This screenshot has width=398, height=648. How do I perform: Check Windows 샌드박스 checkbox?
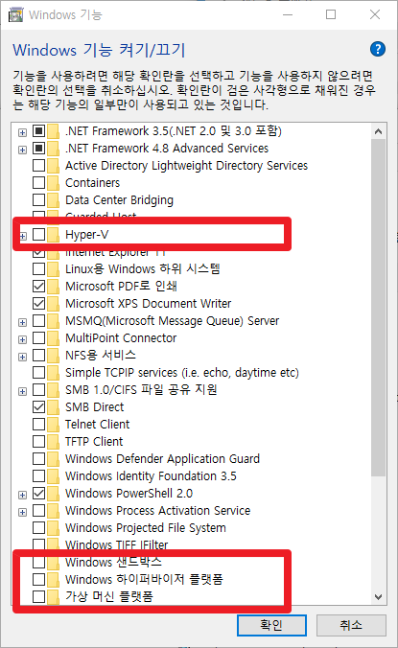point(39,562)
